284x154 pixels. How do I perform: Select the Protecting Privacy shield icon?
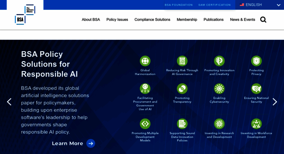pyautogui.click(x=256, y=61)
